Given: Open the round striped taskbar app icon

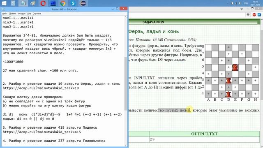Looking at the screenshot, I should (x=83, y=3).
